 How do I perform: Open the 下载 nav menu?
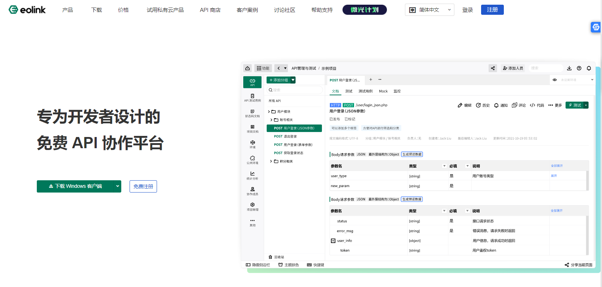tap(97, 10)
